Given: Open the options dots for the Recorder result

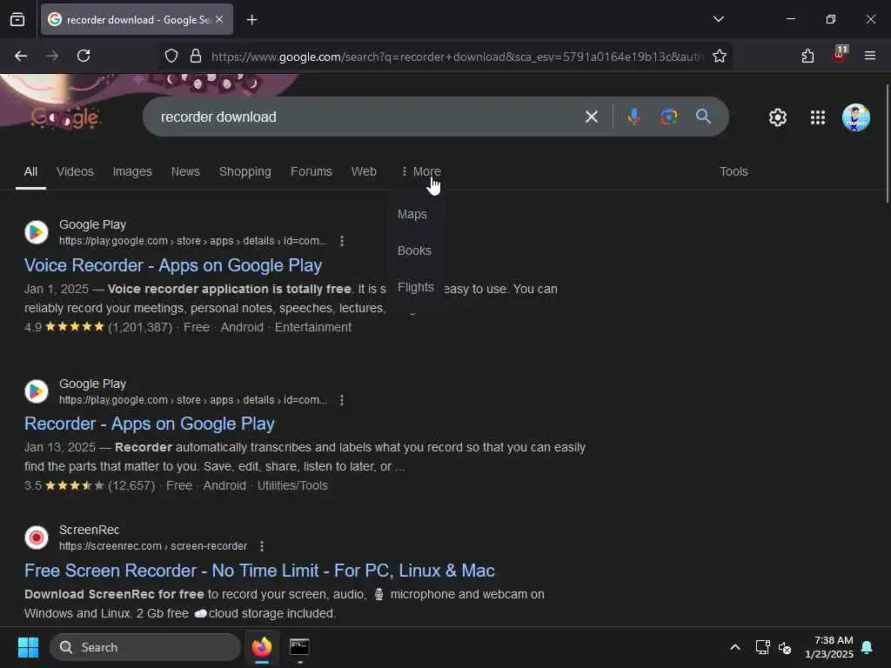Looking at the screenshot, I should [341, 400].
